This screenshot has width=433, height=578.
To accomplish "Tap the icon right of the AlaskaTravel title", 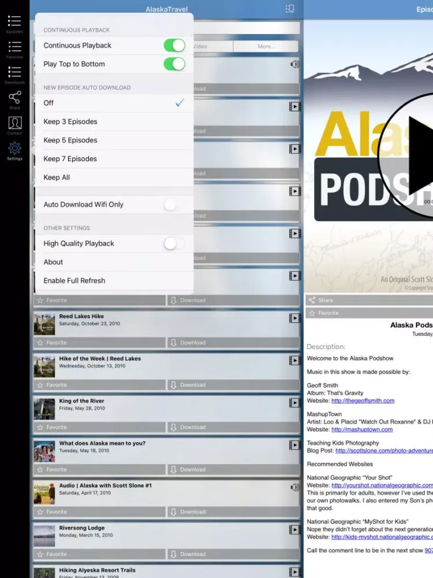I will pos(290,9).
